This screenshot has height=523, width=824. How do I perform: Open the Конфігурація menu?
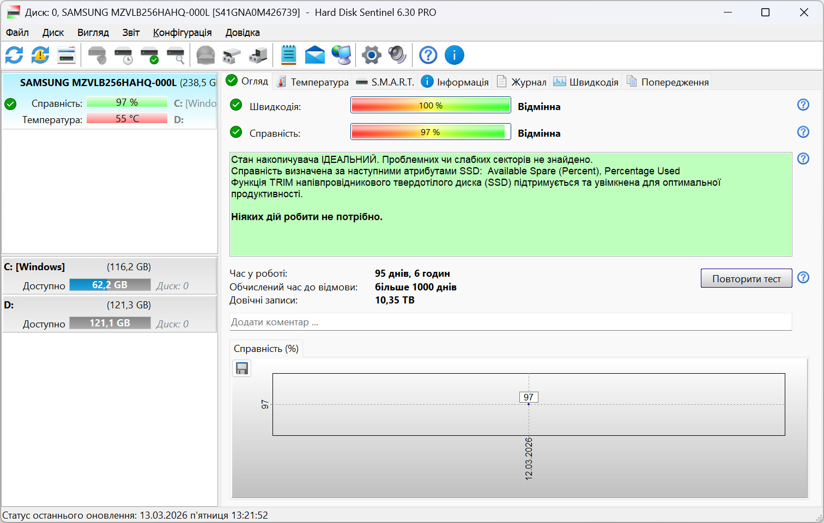coord(182,33)
